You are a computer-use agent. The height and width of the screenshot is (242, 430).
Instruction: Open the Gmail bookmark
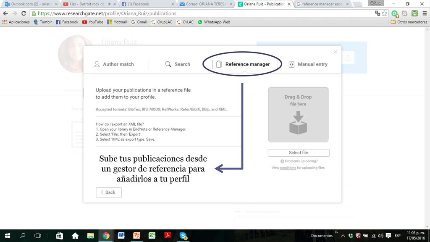pyautogui.click(x=139, y=22)
